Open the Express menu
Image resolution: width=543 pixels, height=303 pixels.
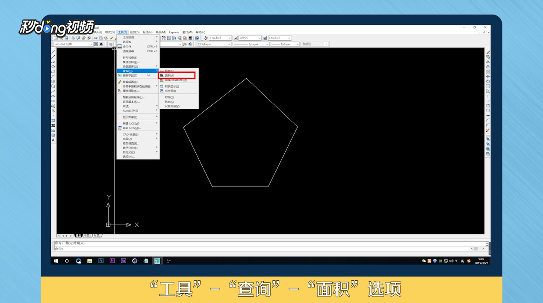pyautogui.click(x=174, y=32)
